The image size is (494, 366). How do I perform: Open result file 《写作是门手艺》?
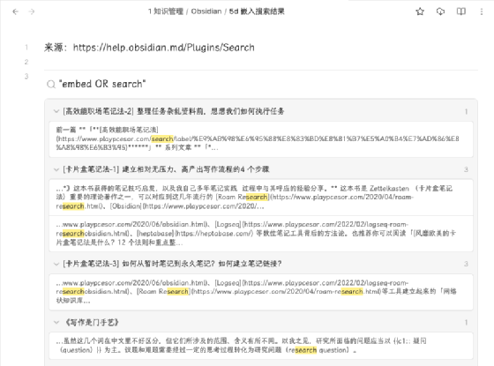click(92, 322)
